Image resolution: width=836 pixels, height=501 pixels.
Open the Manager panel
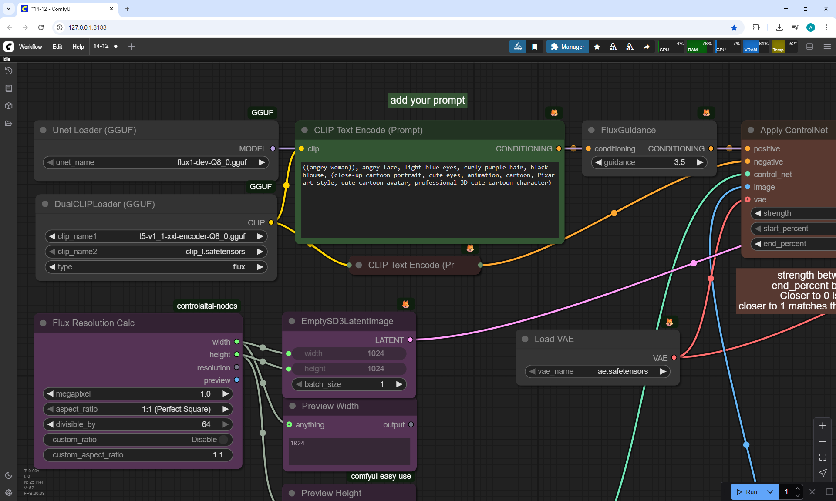pos(567,47)
